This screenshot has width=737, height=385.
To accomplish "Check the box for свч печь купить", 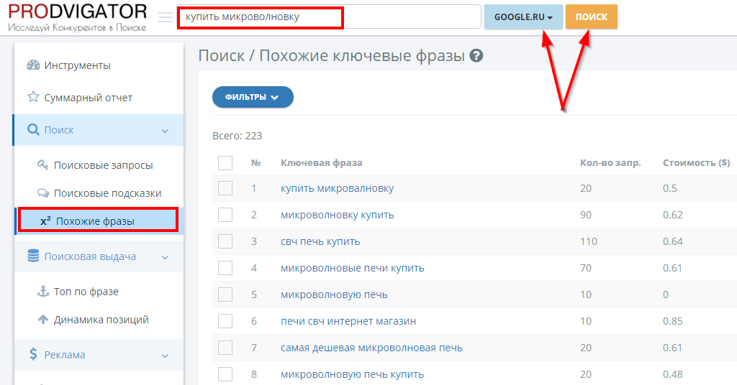I will (x=225, y=241).
